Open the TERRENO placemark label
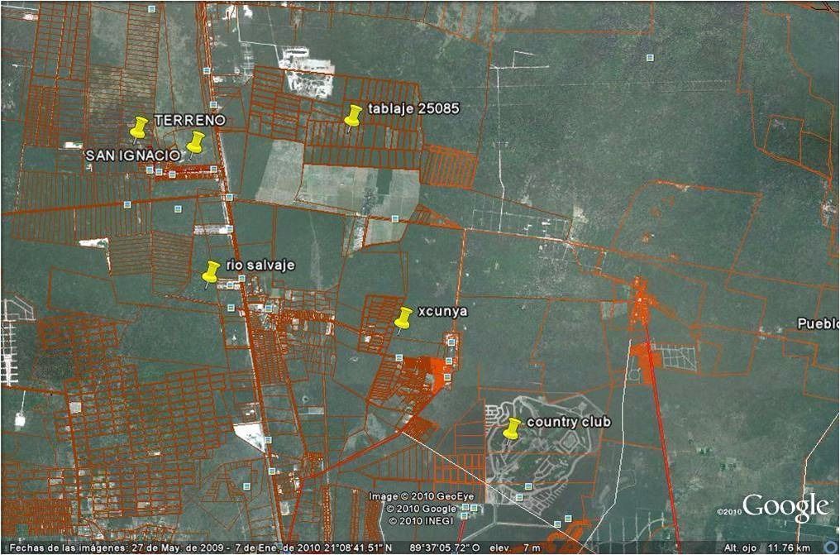This screenshot has width=840, height=555. pos(189,120)
